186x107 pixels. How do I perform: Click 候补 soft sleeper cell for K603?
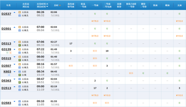point(131,73)
